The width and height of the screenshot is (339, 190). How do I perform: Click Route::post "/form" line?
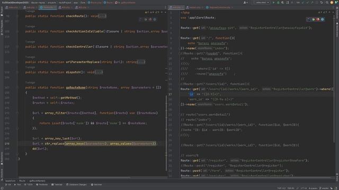tap(235, 171)
